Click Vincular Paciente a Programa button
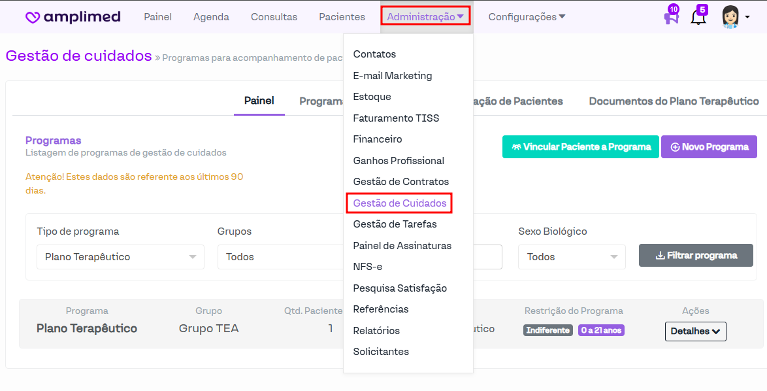Screen dimensions: 767x391 pyautogui.click(x=580, y=147)
